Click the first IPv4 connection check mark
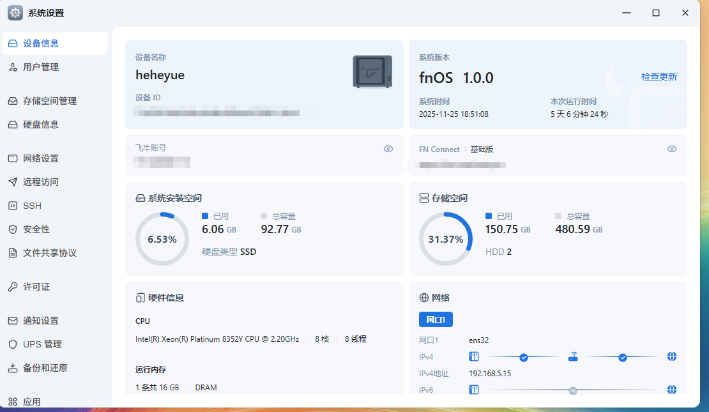Viewport: 709px width, 412px height. pos(524,358)
